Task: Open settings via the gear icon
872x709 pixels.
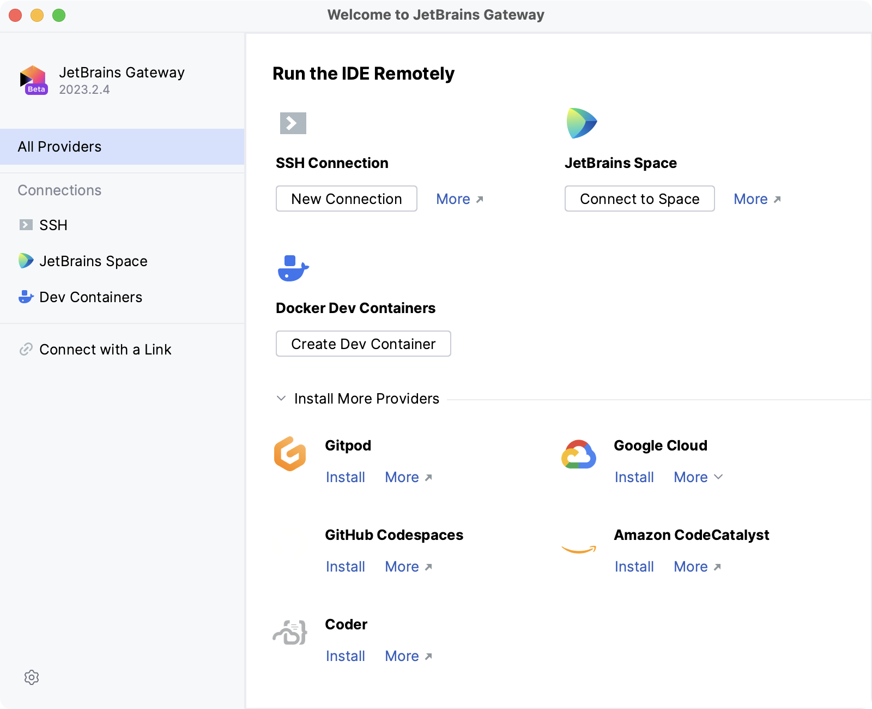Action: [x=32, y=677]
